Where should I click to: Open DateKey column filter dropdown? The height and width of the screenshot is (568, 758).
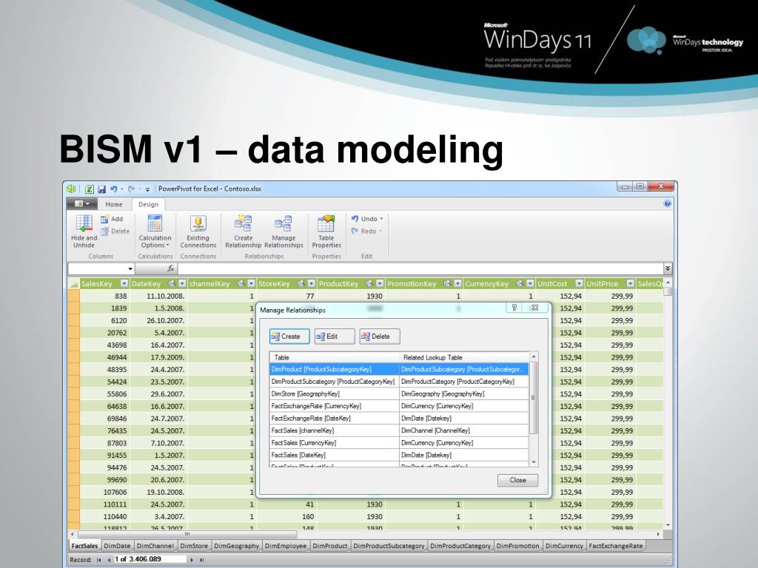[182, 283]
